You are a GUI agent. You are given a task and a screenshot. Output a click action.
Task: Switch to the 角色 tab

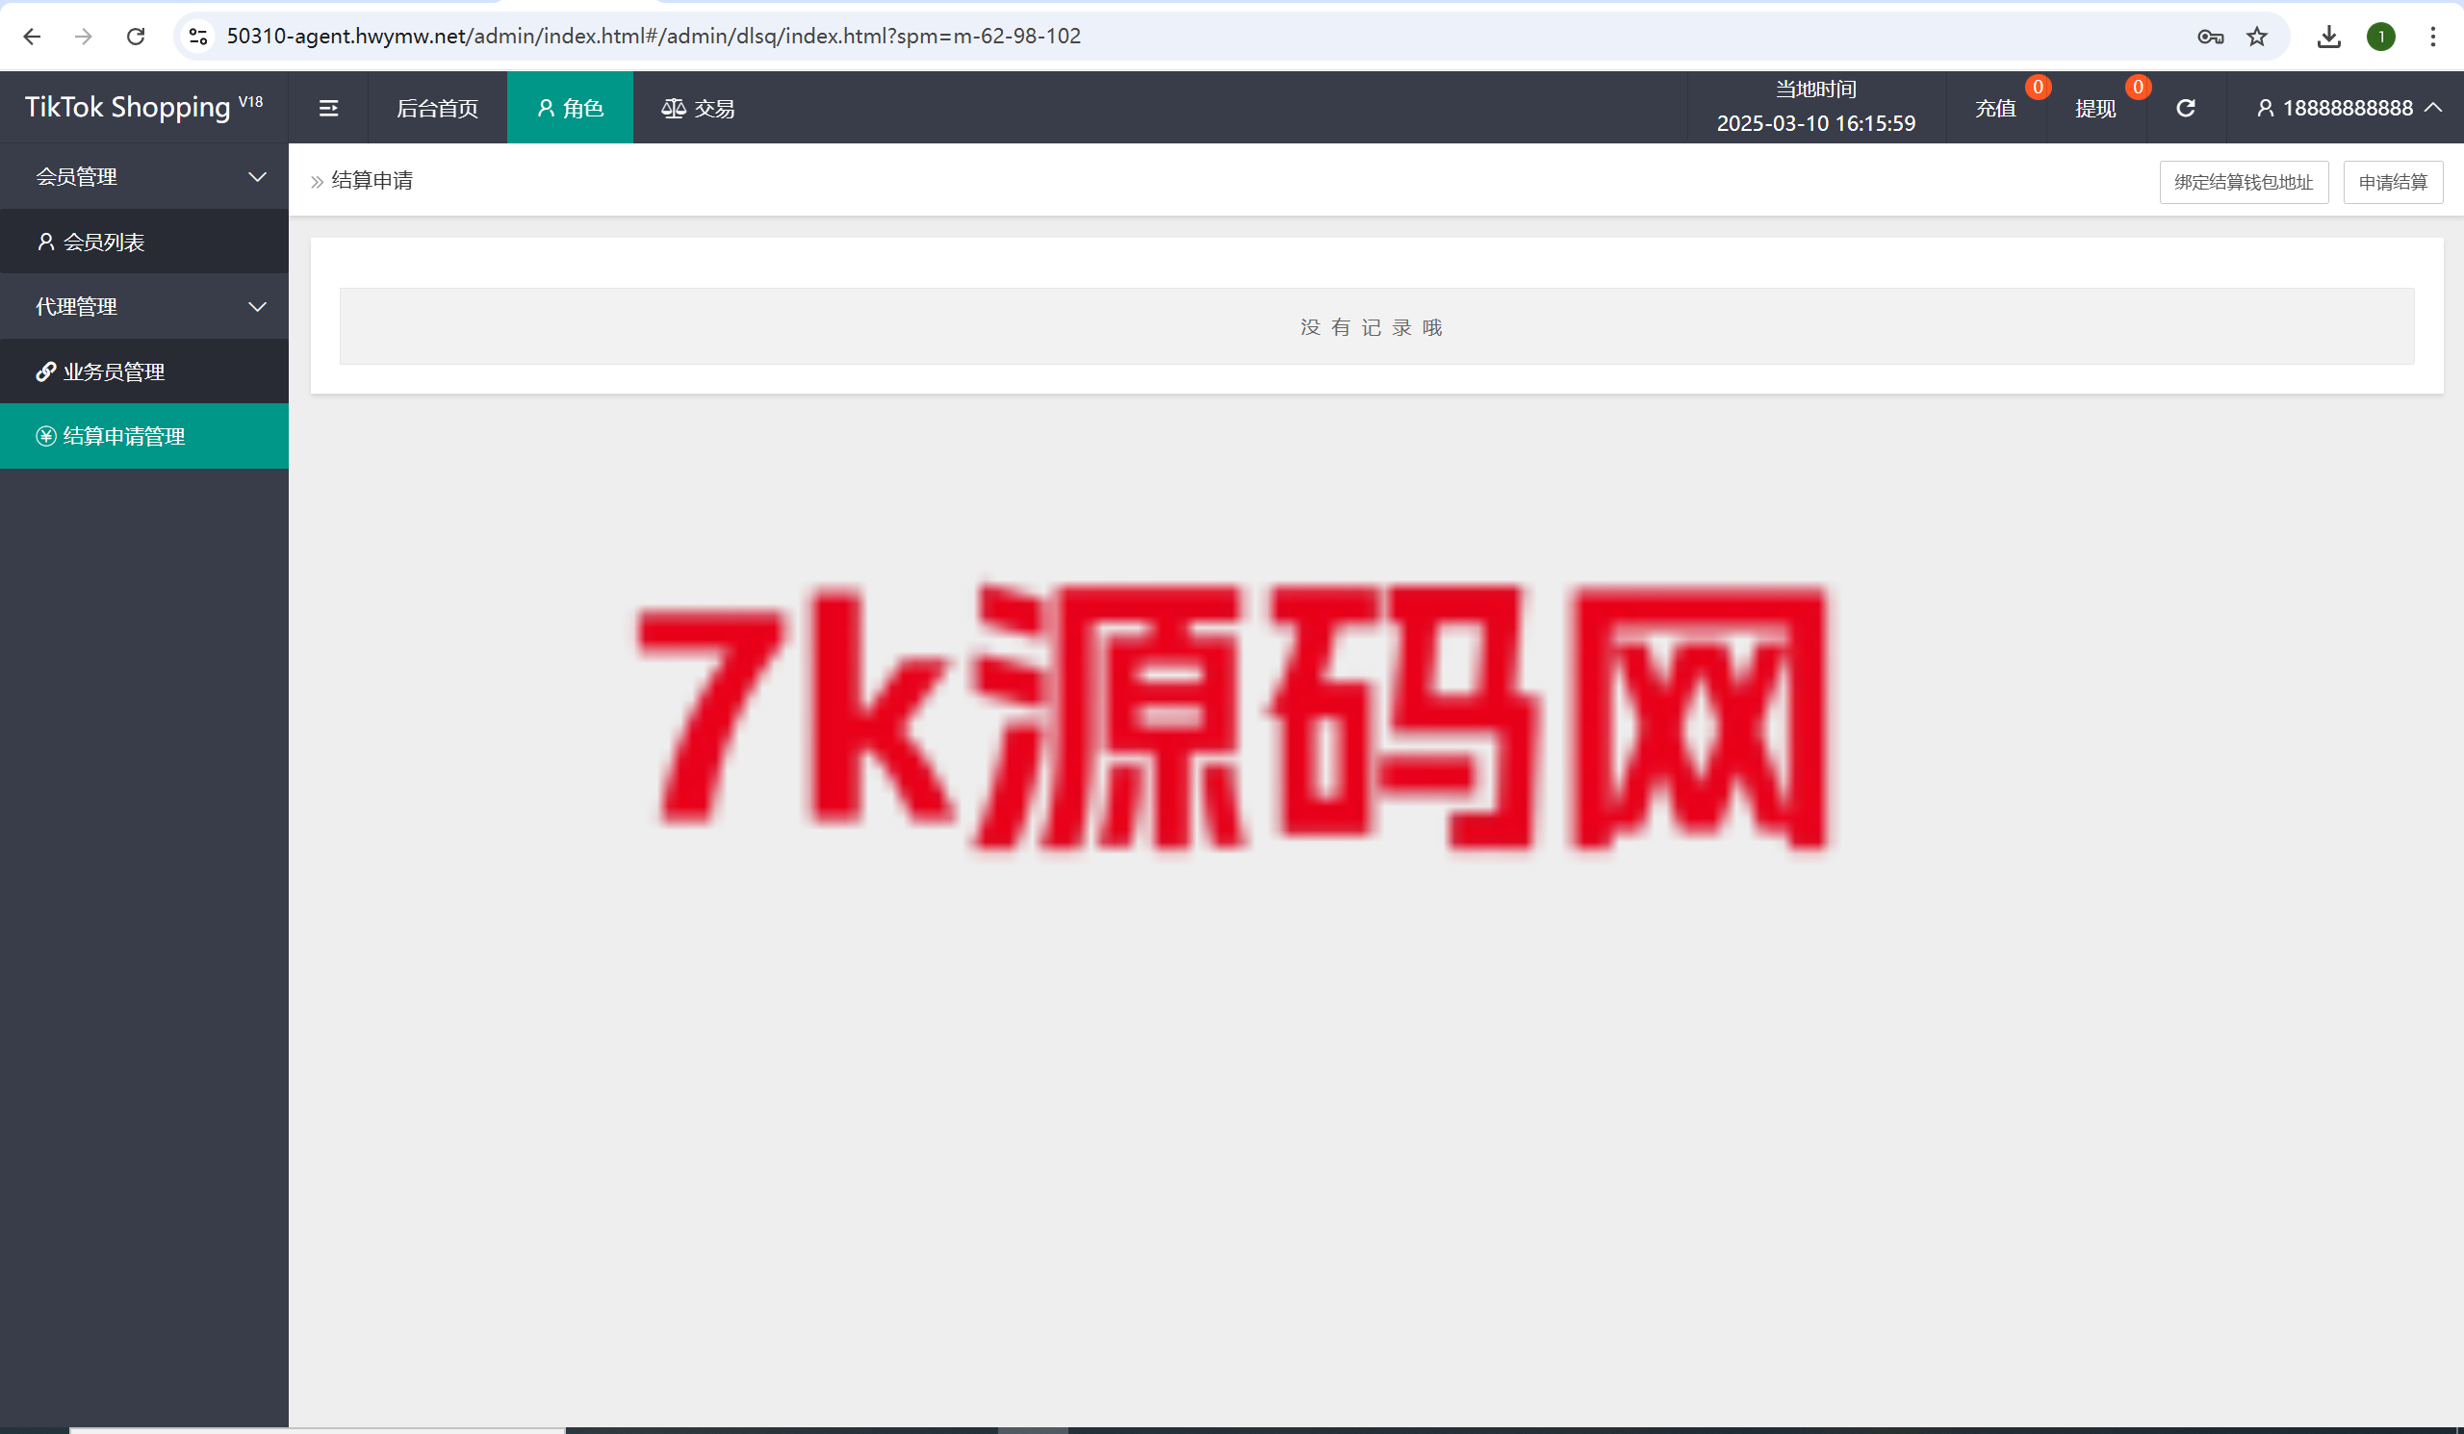(570, 108)
